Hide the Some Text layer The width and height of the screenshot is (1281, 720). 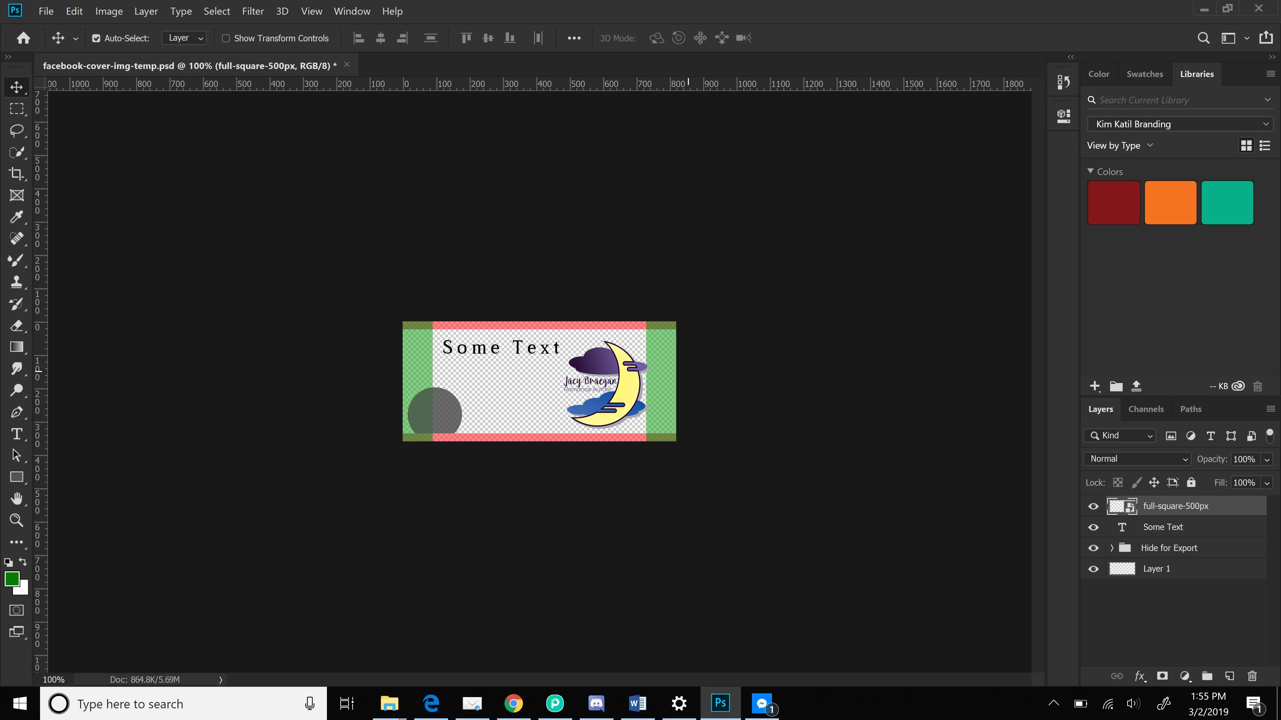click(1093, 527)
